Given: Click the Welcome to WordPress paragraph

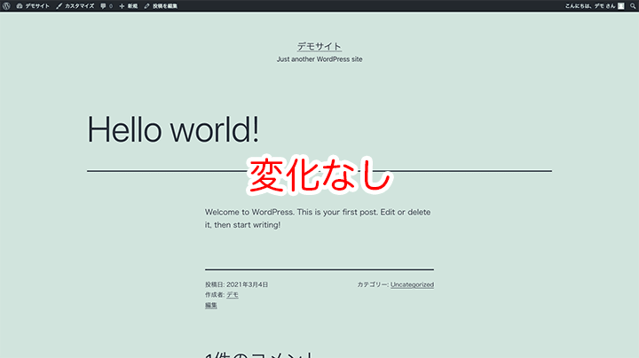Looking at the screenshot, I should click(318, 219).
